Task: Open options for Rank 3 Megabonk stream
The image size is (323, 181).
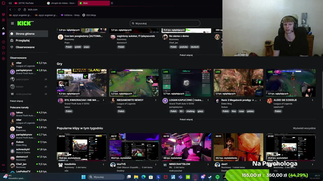Action: pos(260,100)
